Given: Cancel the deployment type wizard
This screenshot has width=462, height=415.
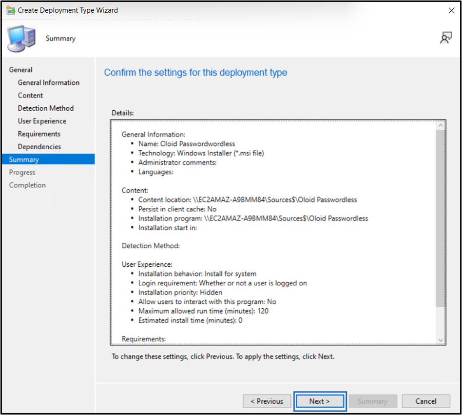Looking at the screenshot, I should pos(426,401).
